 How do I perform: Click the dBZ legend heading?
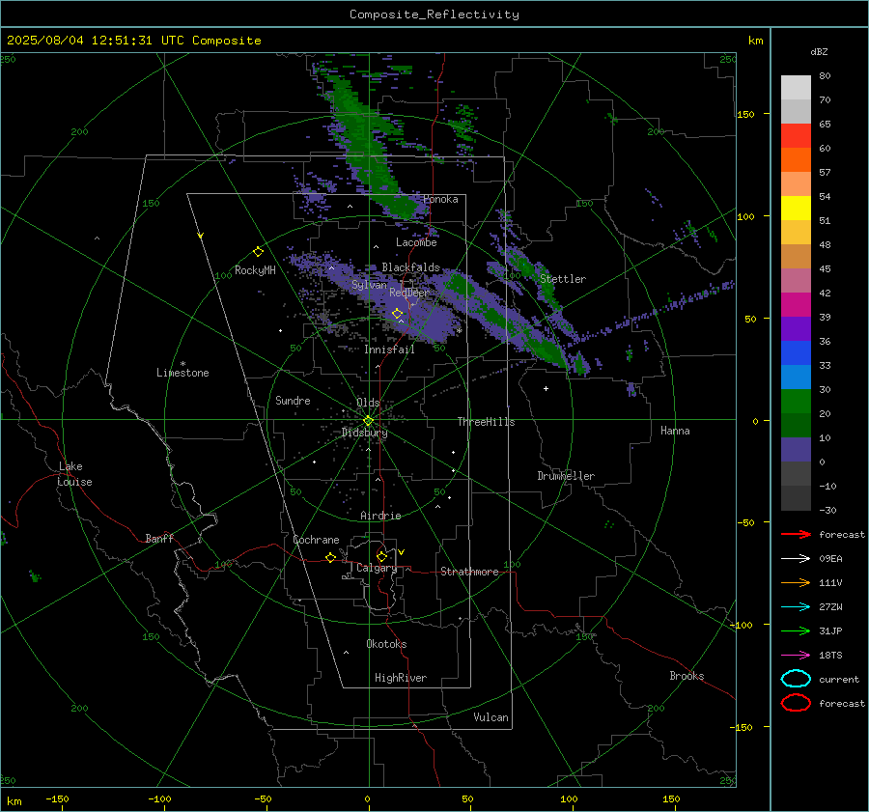[819, 51]
